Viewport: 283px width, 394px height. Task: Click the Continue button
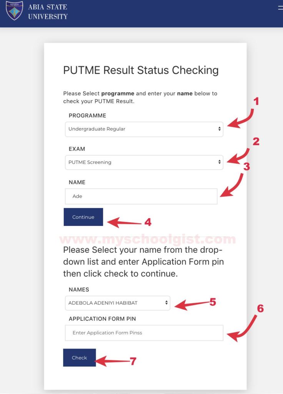83,217
